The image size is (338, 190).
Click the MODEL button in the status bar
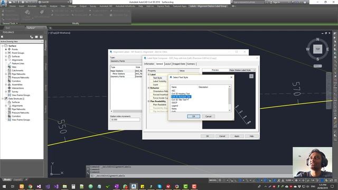[213, 180]
